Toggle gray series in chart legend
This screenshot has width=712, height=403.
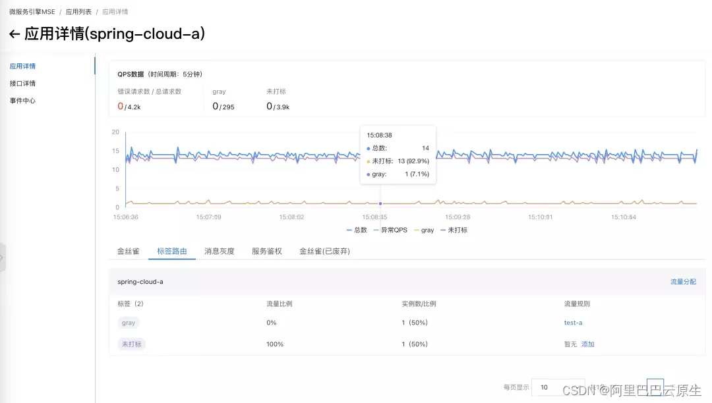click(x=424, y=230)
